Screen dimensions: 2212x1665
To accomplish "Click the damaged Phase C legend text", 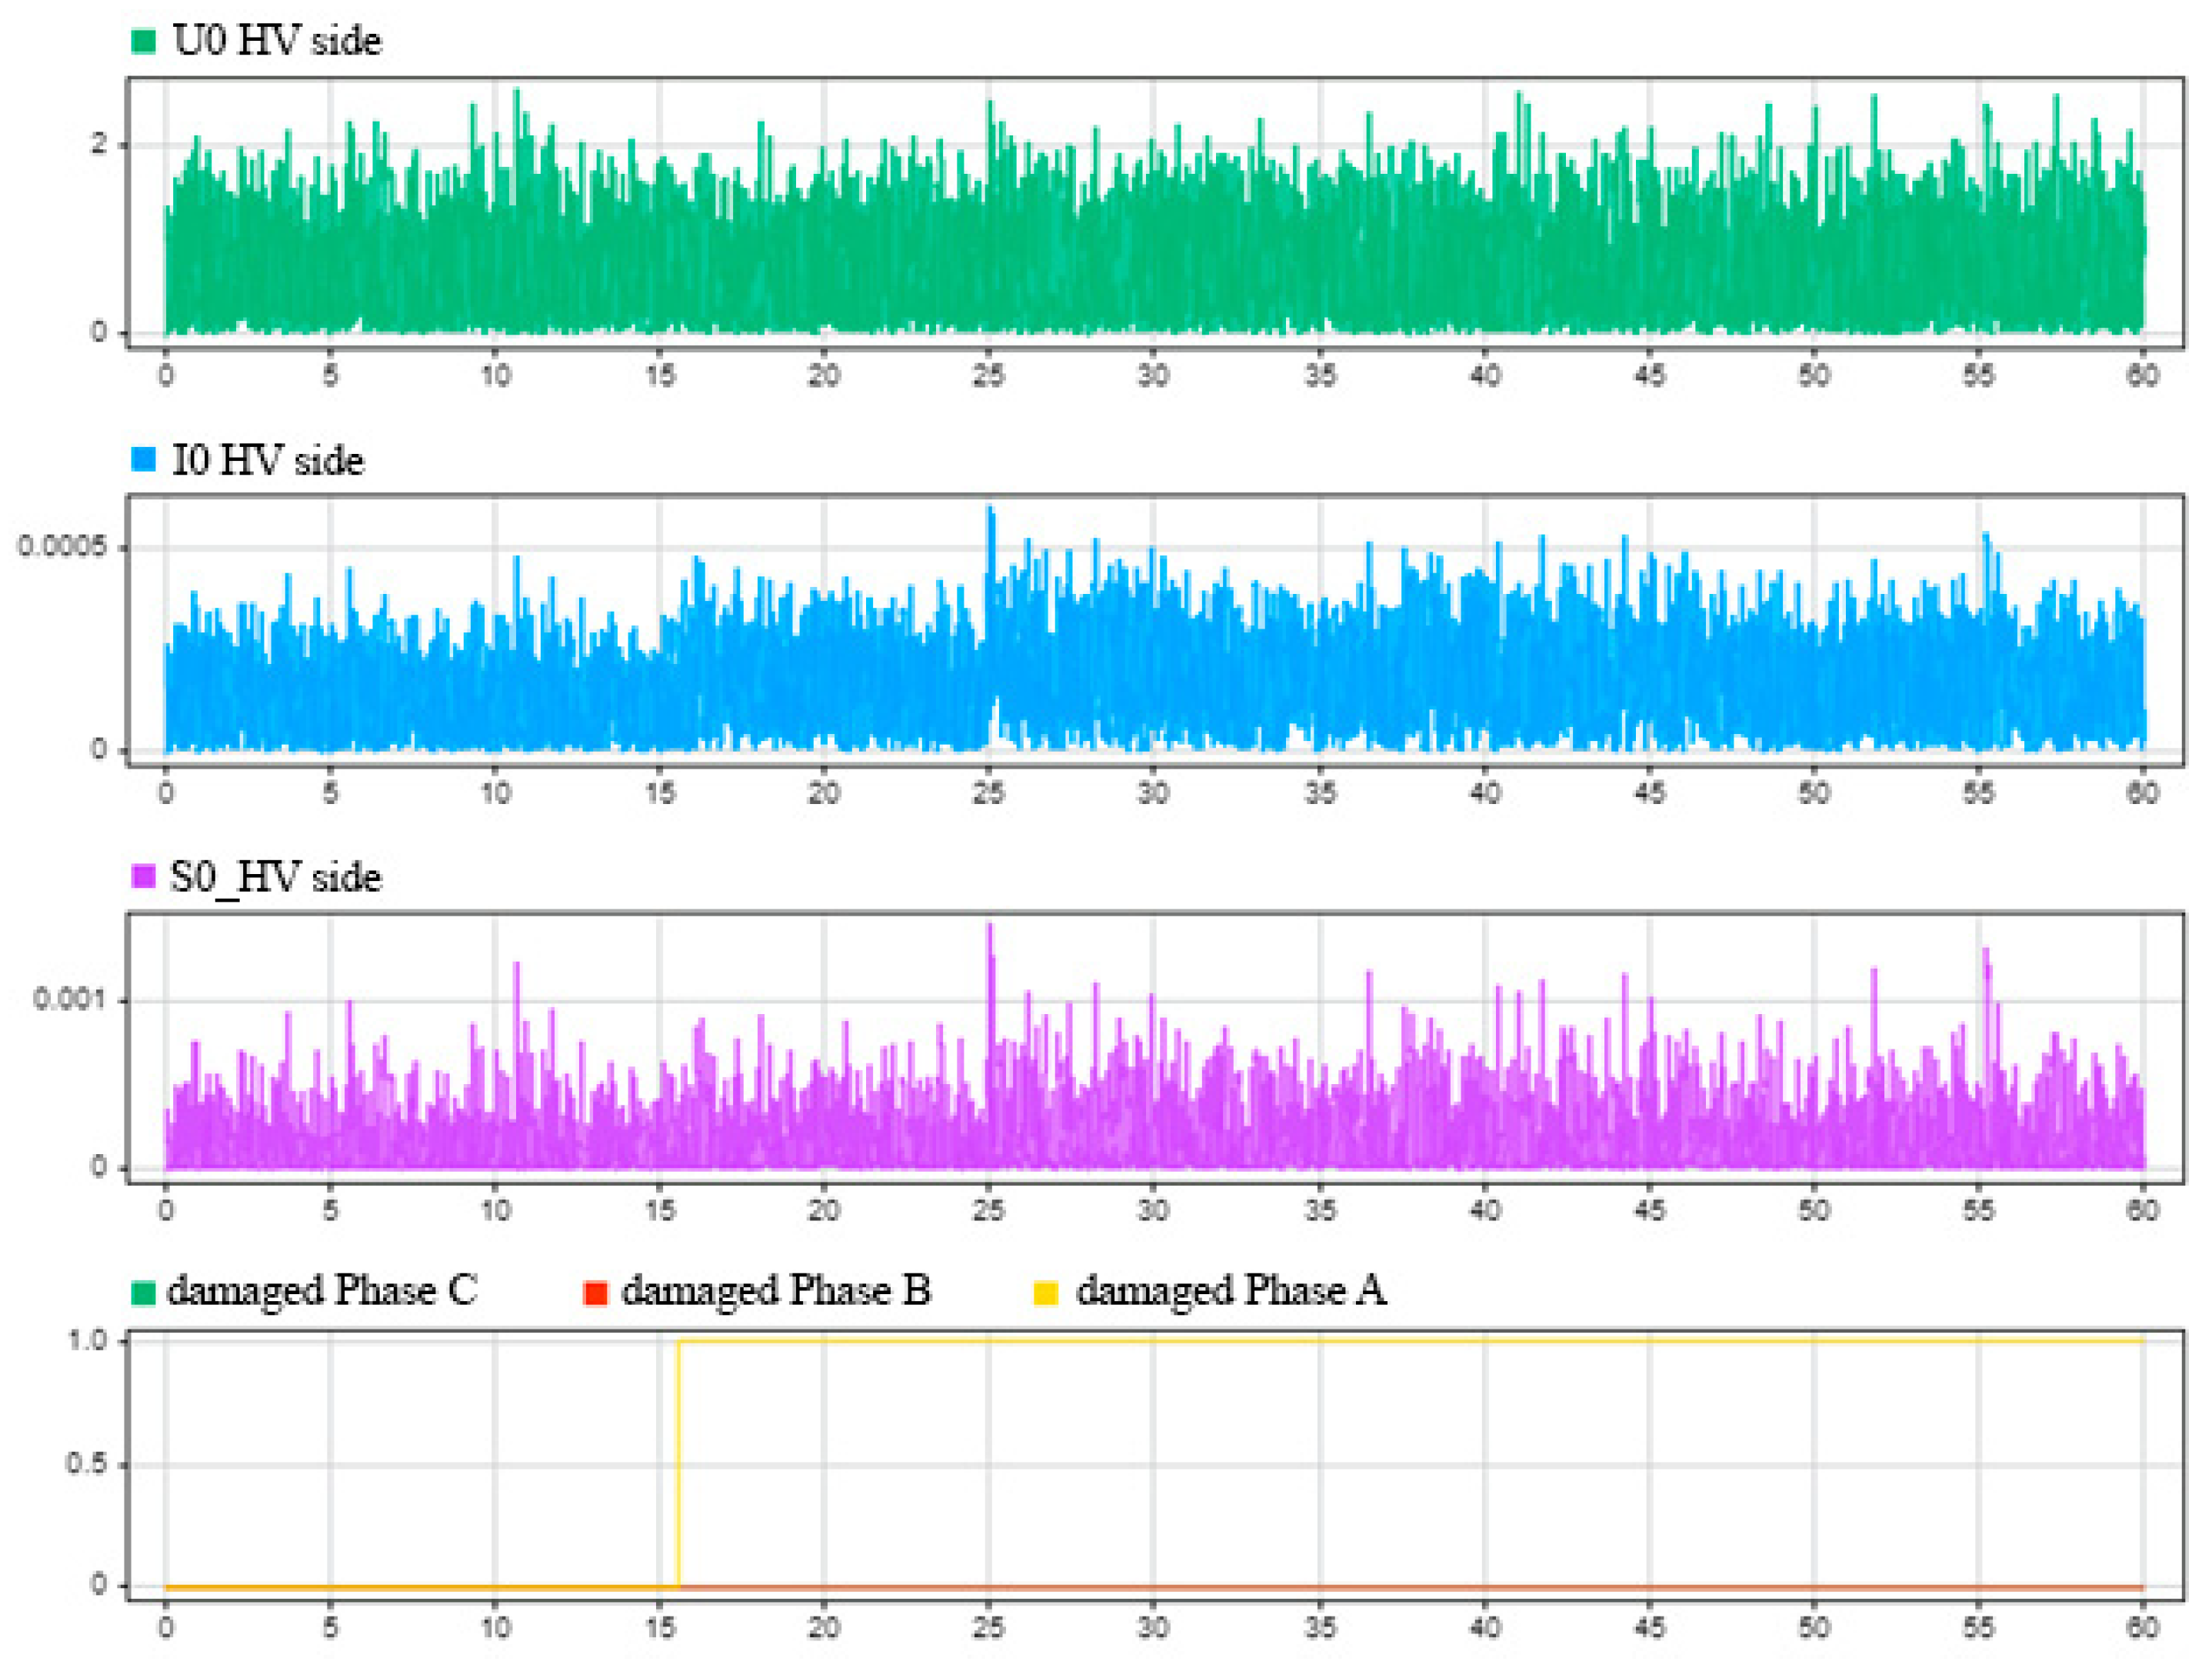I will point(322,1291).
